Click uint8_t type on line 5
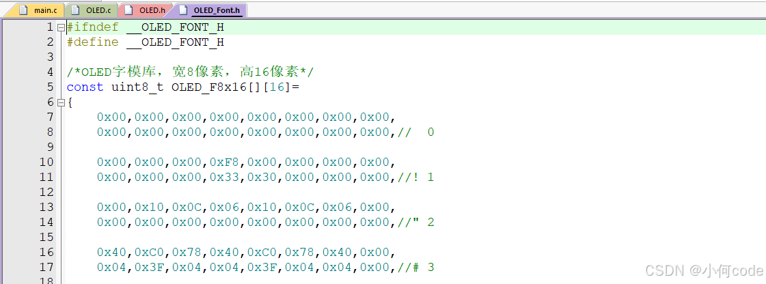Screen dimensions: 766x284 [x=138, y=87]
